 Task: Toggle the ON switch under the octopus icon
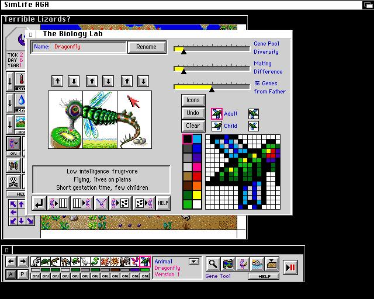click(105, 276)
